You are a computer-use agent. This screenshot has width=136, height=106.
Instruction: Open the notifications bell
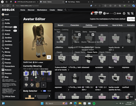[92, 14]
